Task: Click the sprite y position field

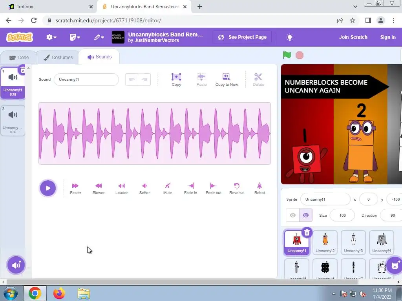Action: tap(394, 199)
